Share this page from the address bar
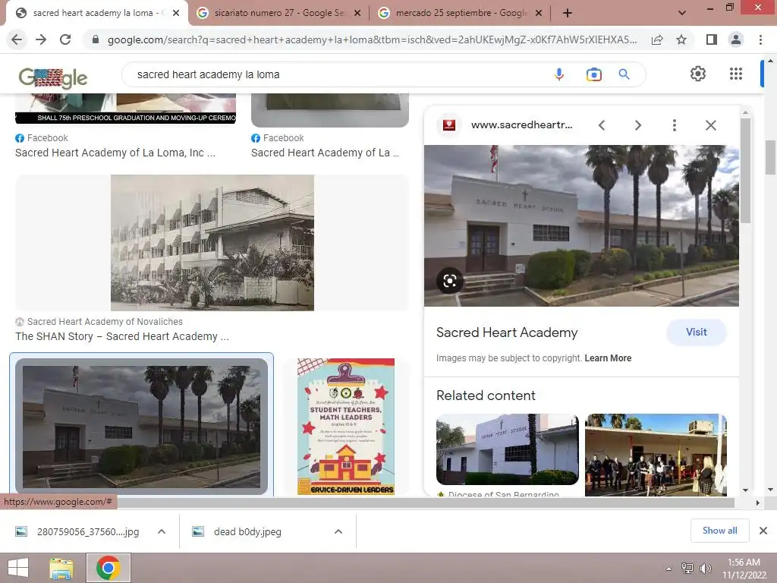777x583 pixels. tap(657, 39)
